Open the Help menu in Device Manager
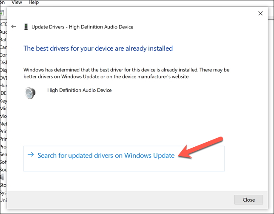This screenshot has height=214, width=274. [34, 3]
